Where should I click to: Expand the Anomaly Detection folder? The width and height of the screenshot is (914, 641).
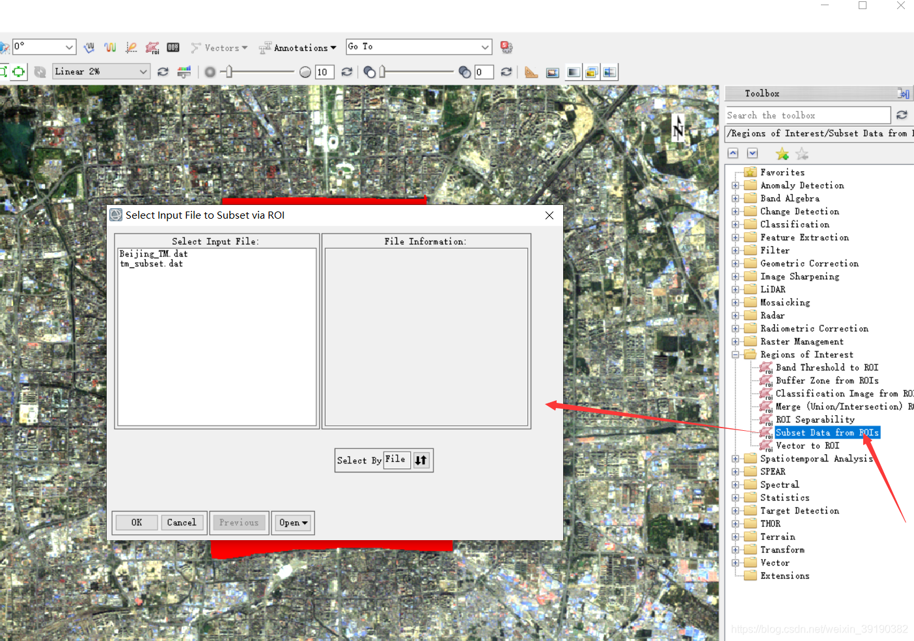click(x=735, y=185)
